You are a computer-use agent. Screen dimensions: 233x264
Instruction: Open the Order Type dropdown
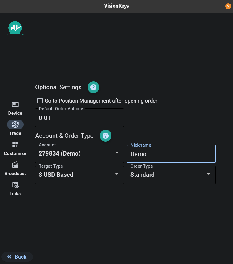(x=171, y=175)
